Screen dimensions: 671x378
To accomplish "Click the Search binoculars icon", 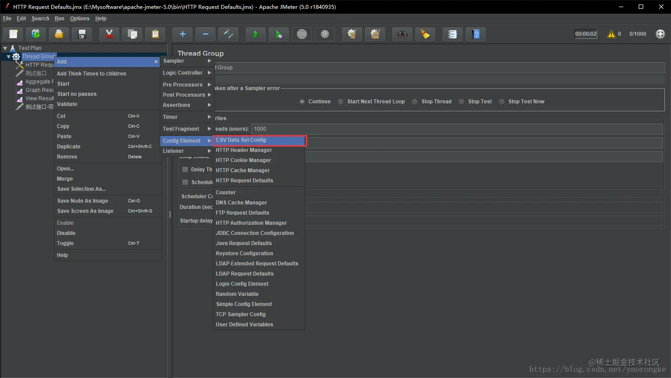I will tap(403, 34).
